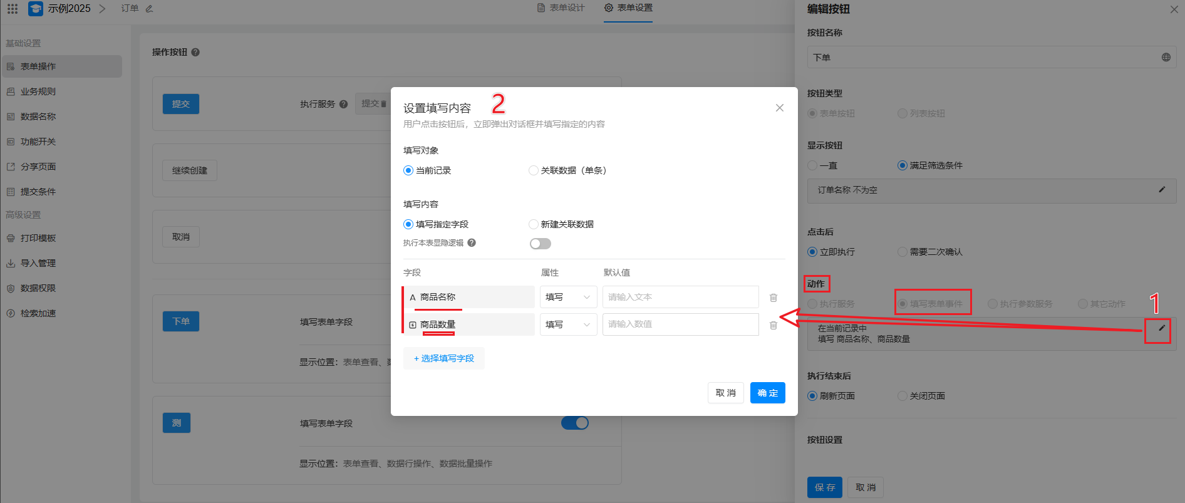The image size is (1185, 503).
Task: Select 关联数据（单条）radio option
Action: click(x=534, y=170)
